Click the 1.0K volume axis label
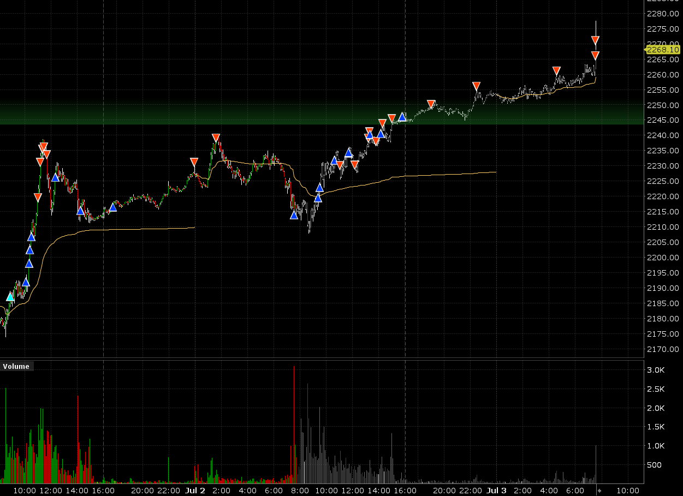 coord(656,446)
